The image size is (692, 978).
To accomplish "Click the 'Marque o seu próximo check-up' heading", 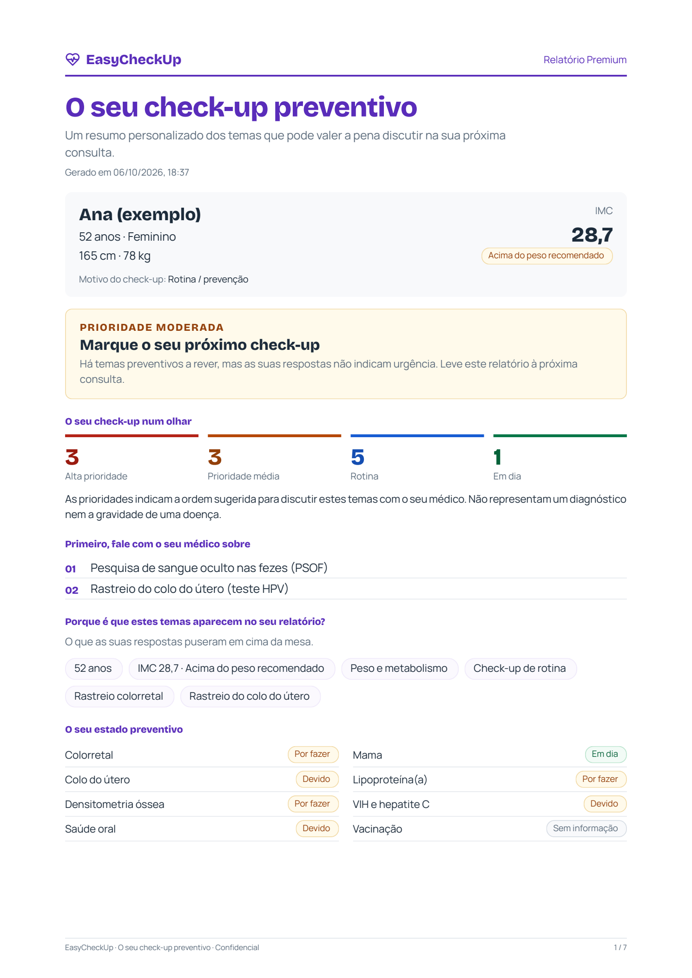I will coord(200,345).
